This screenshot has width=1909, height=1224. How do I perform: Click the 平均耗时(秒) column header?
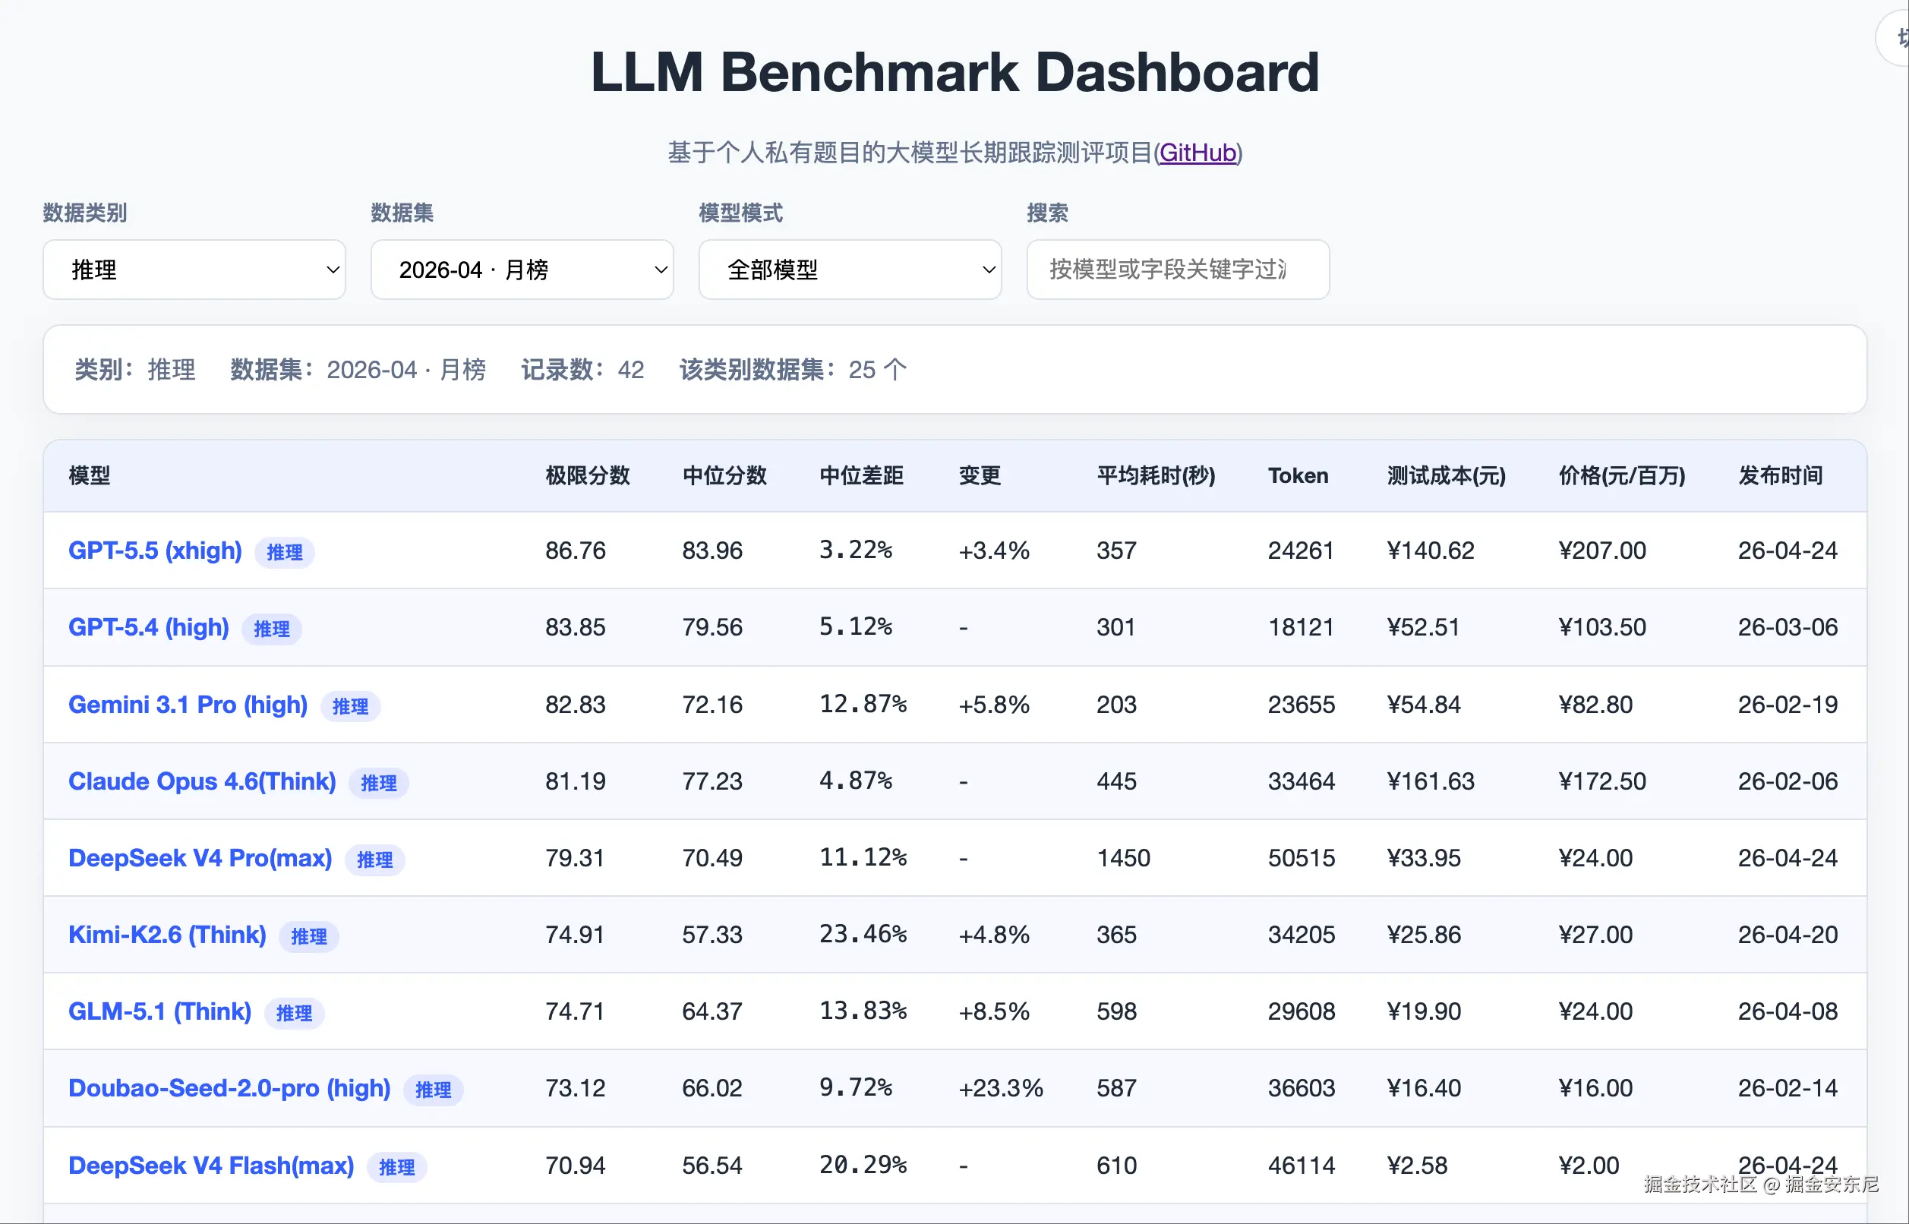pyautogui.click(x=1156, y=475)
